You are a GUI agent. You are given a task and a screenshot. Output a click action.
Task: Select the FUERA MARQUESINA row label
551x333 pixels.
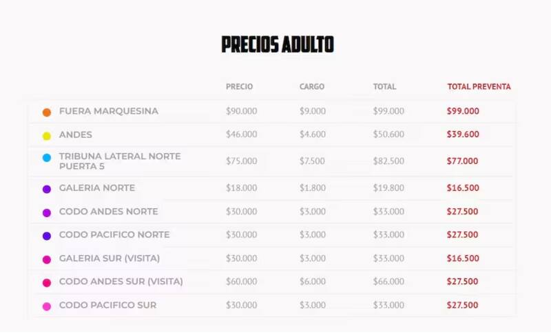pyautogui.click(x=108, y=111)
